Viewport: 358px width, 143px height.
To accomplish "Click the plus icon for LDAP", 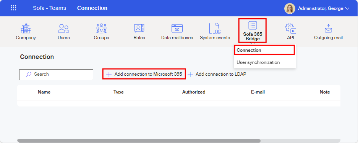I will (x=190, y=74).
